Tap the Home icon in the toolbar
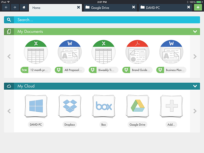The image size is (204, 153). pyautogui.click(x=24, y=7)
